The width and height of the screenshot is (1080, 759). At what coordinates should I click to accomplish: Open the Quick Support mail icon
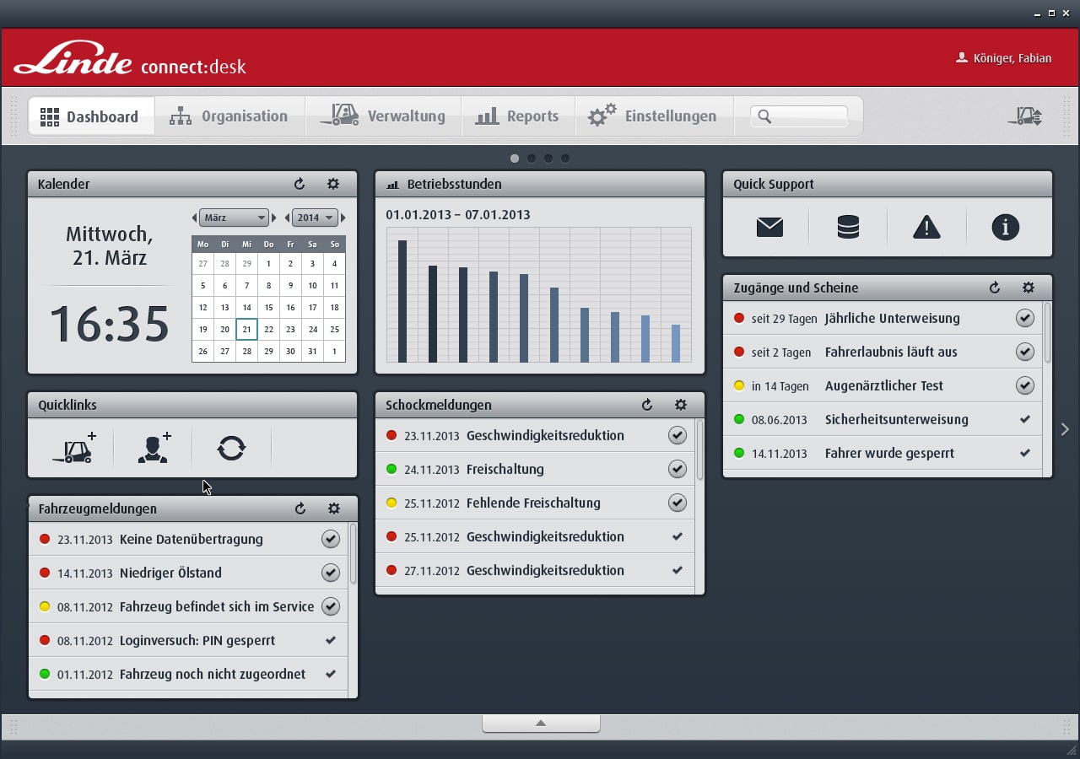pyautogui.click(x=769, y=227)
